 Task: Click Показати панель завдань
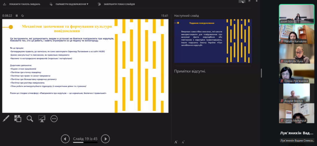tap(22, 4)
